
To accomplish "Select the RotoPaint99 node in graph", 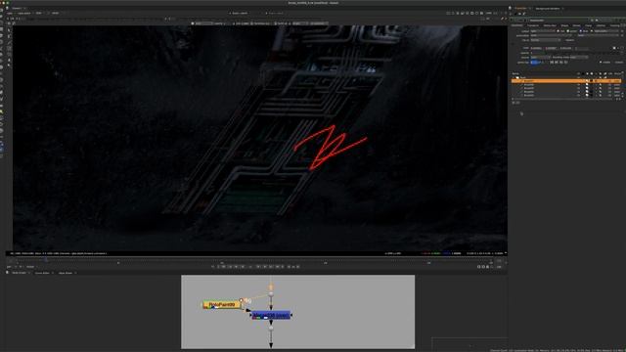I will (222, 304).
